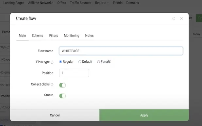Click the help icon in dialog header
This screenshot has height=126, width=202.
pyautogui.click(x=174, y=19)
